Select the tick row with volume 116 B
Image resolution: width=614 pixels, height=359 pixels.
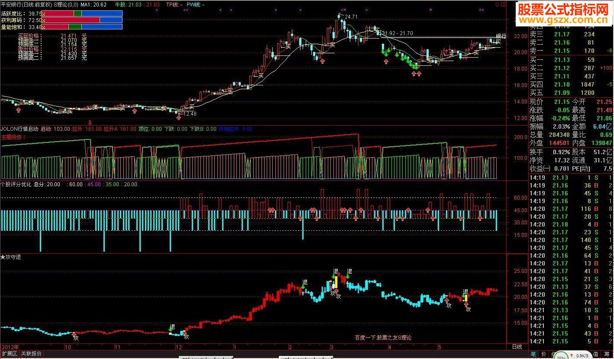tap(571, 209)
